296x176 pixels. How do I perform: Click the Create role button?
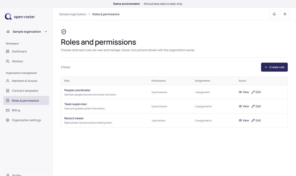pos(274,67)
